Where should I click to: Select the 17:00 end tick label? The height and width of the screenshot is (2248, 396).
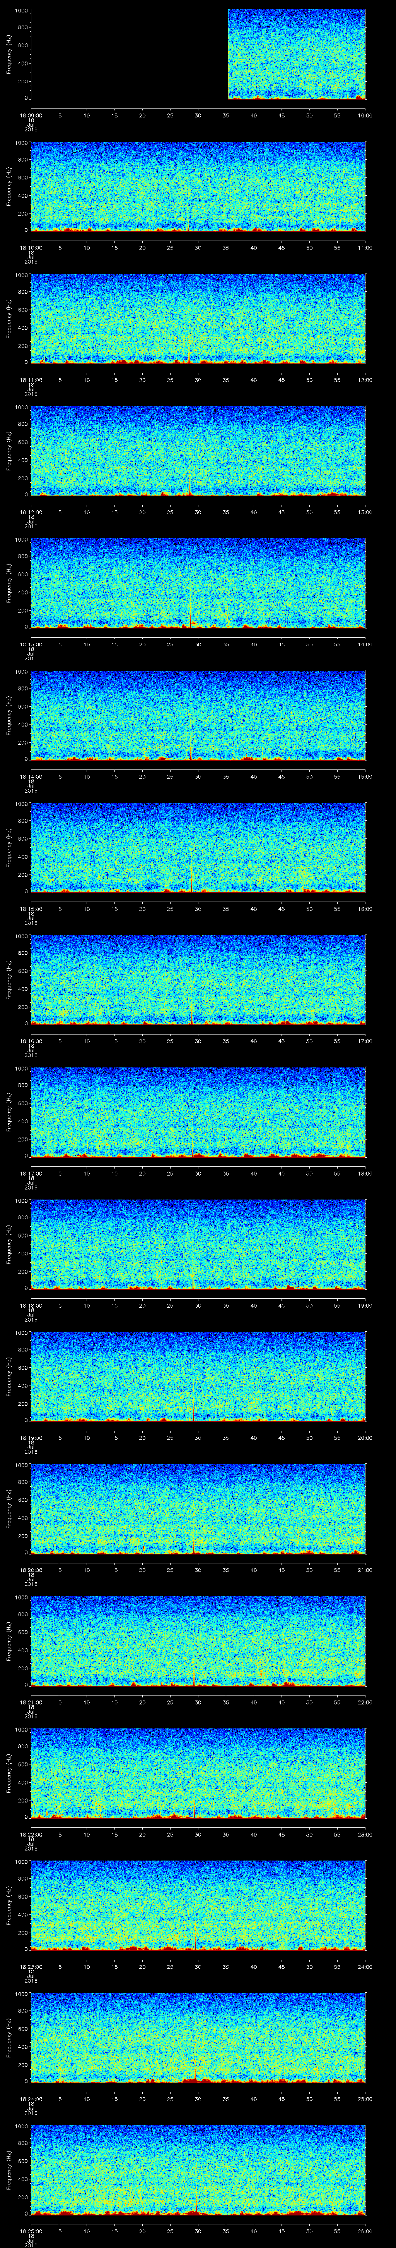(x=365, y=1041)
